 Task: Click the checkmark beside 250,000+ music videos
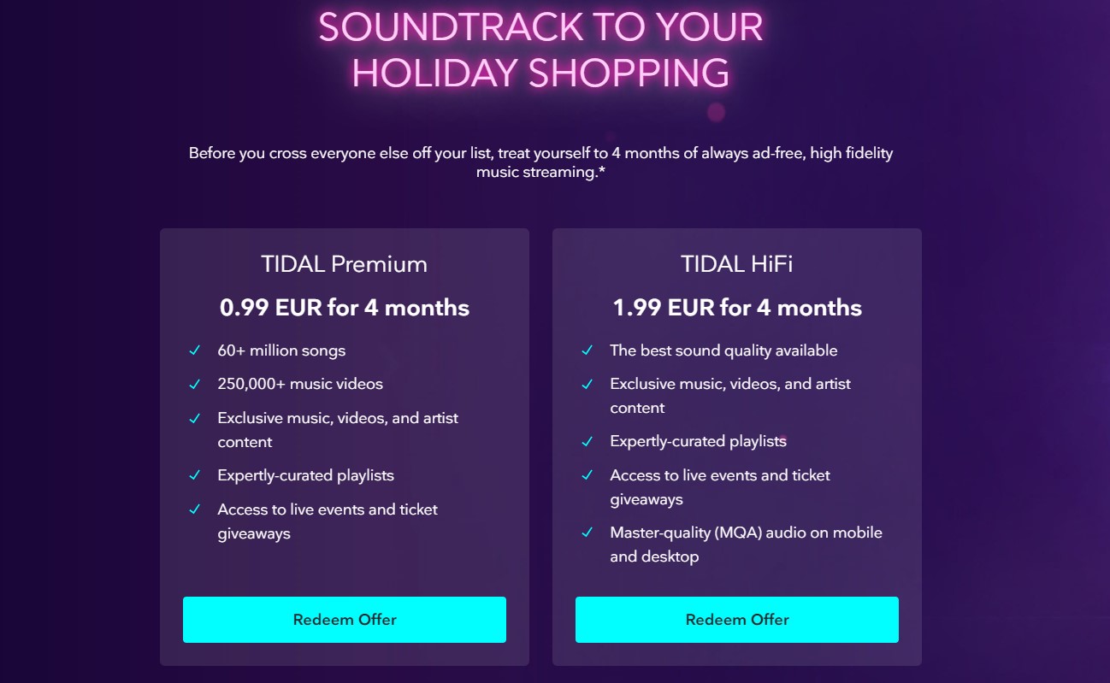(x=195, y=384)
